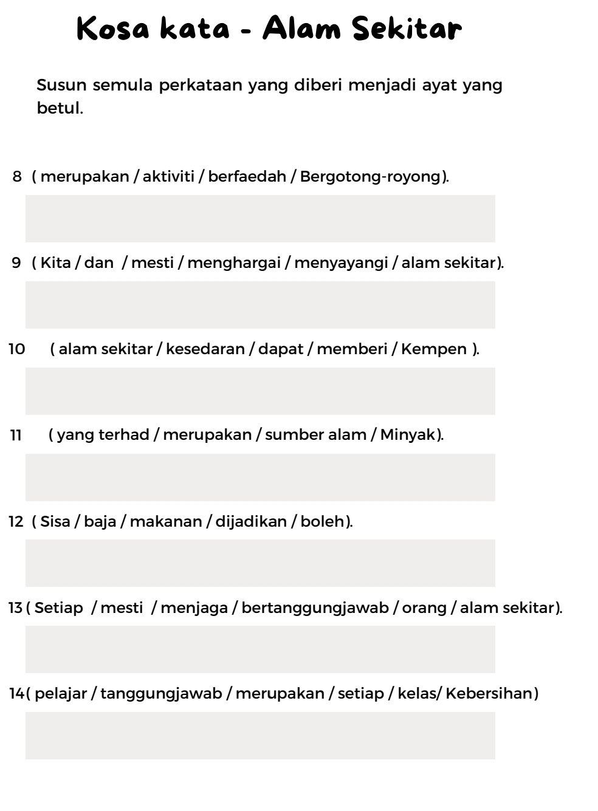
Task: Click the word 'Kebersihan' in question 14
Action: [x=489, y=693]
